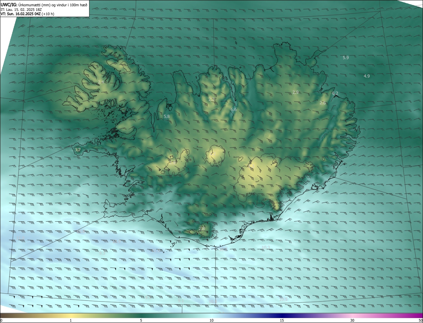Screen dimensions: 423x323
Task: Click the title text 'Úrkomumætti (mm) og vindur í 100m hæð'
Action: pyautogui.click(x=53, y=5)
